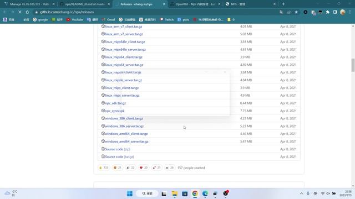Open Microsoft Edge from the taskbar
This screenshot has width=355, height=199.
[205, 193]
